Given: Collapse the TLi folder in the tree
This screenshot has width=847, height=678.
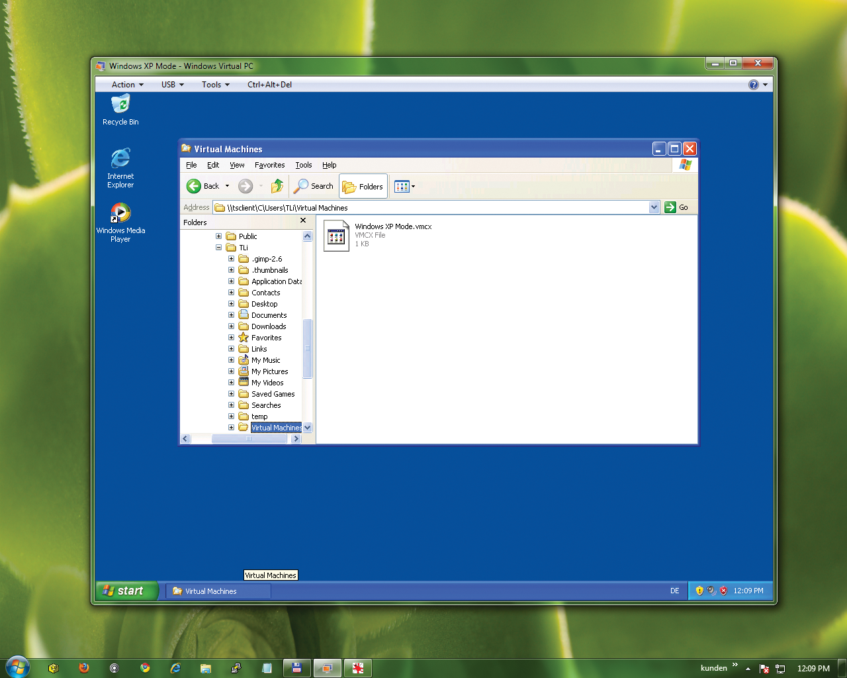Looking at the screenshot, I should pyautogui.click(x=218, y=247).
